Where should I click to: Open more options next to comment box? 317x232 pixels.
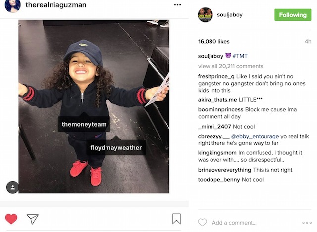point(307,223)
